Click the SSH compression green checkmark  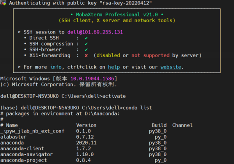point(86,44)
